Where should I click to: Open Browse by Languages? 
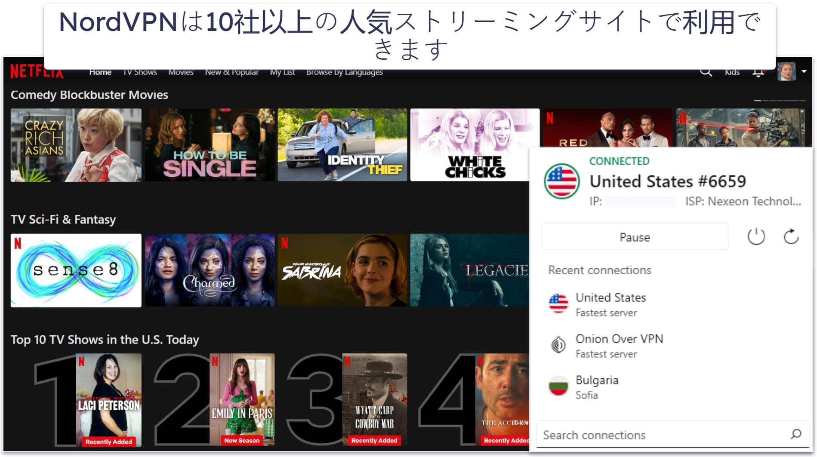345,72
